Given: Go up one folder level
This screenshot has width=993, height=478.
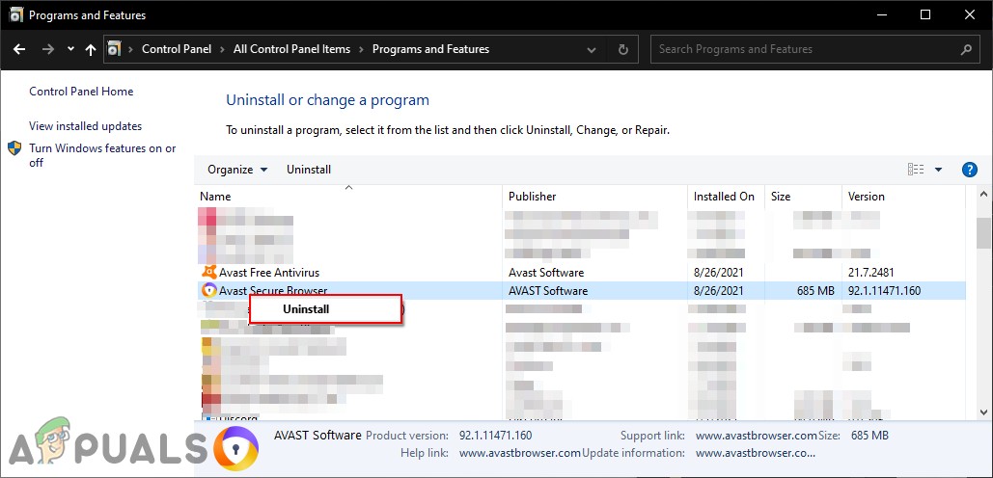Looking at the screenshot, I should coord(91,49).
